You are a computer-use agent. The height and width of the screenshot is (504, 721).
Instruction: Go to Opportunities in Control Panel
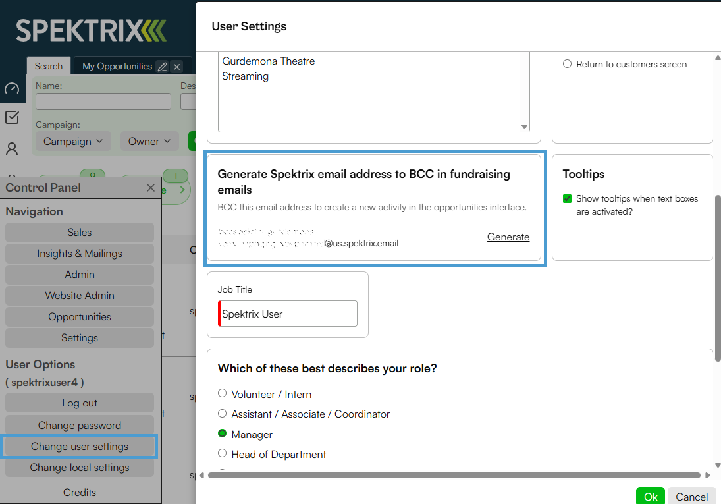[x=80, y=317]
